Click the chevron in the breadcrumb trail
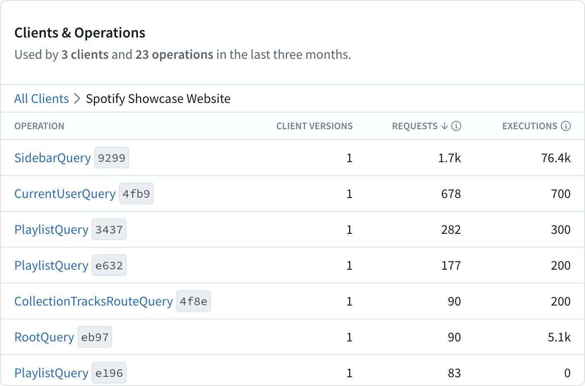Image resolution: width=585 pixels, height=386 pixels. click(x=77, y=98)
